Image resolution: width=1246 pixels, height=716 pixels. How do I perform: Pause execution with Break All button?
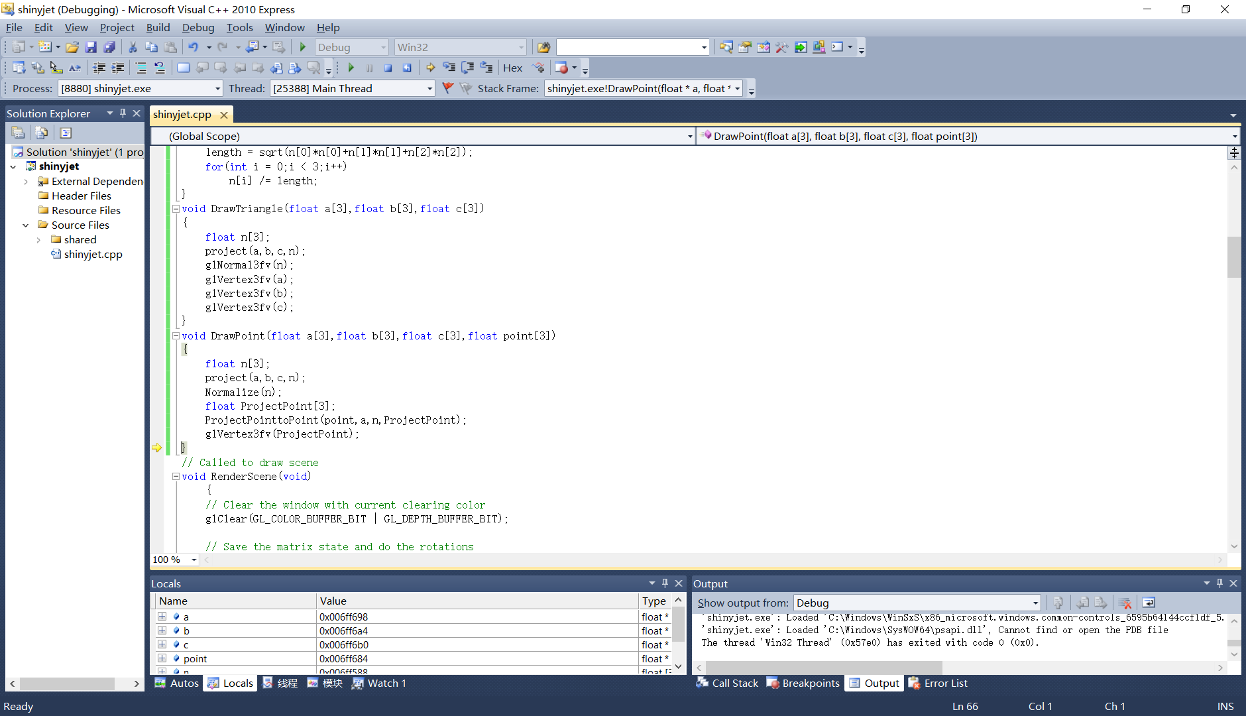point(369,68)
